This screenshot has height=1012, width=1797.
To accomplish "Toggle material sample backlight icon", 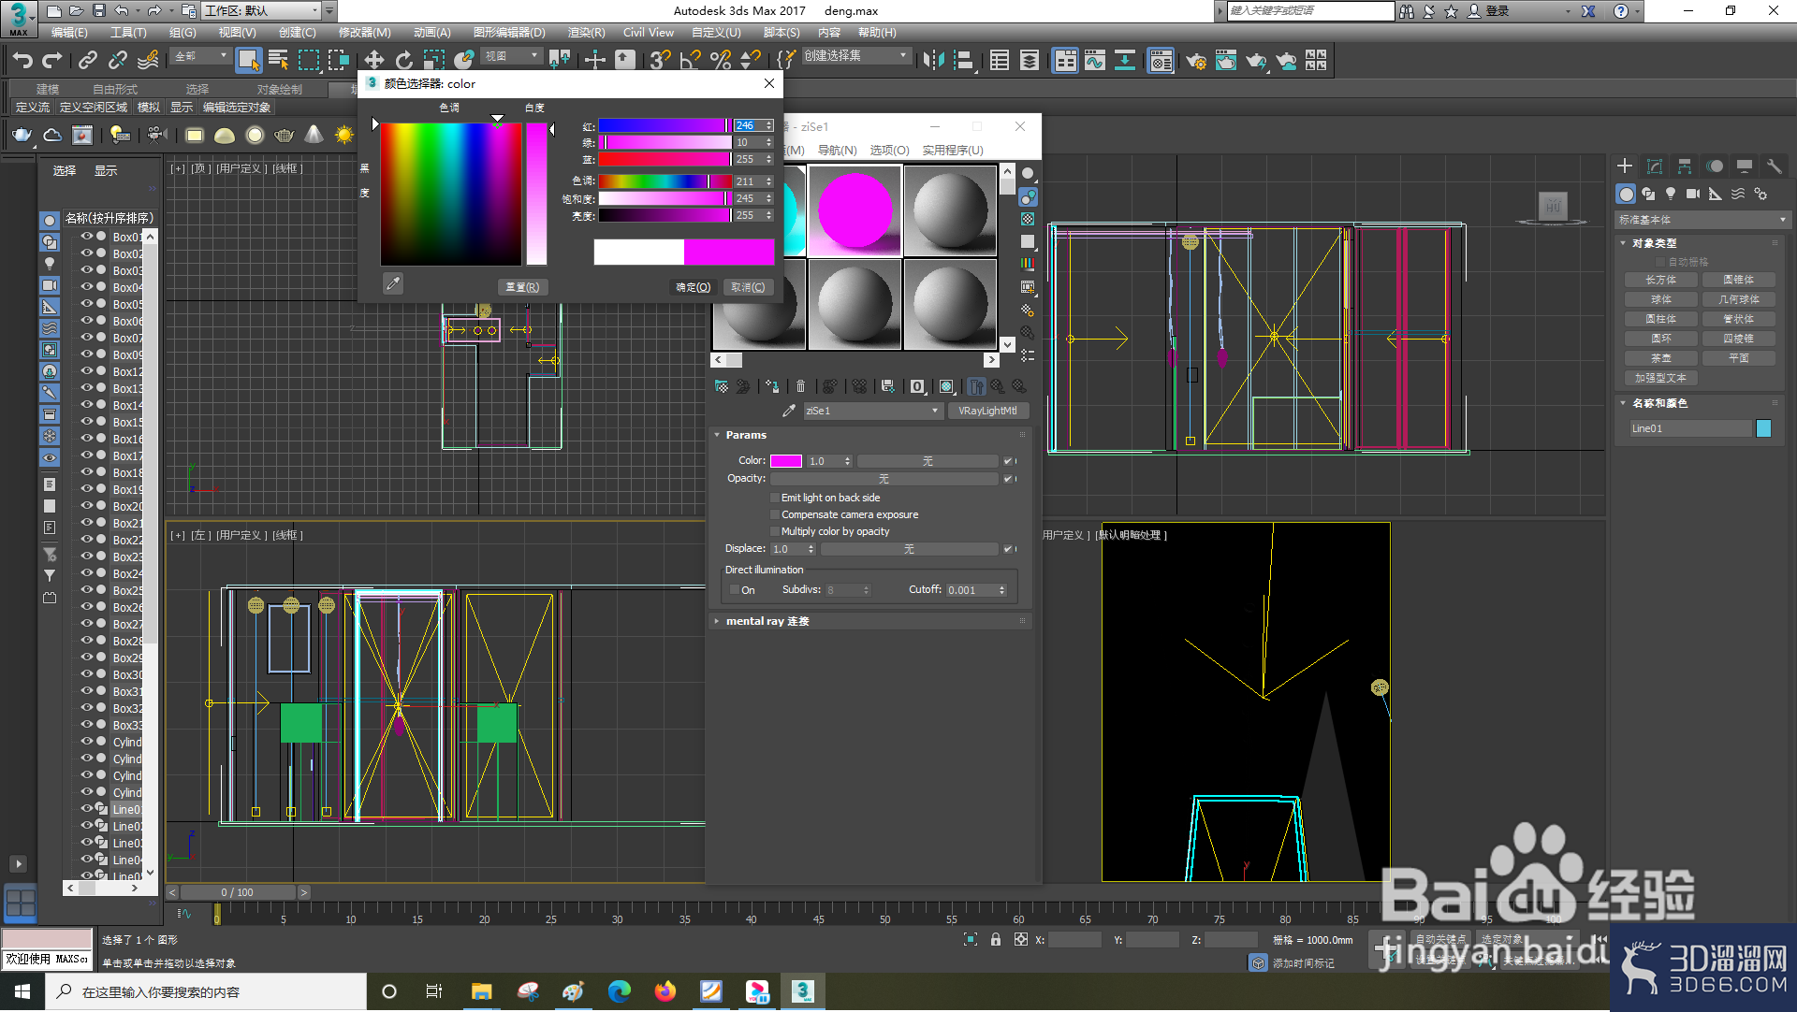I will click(x=1028, y=196).
